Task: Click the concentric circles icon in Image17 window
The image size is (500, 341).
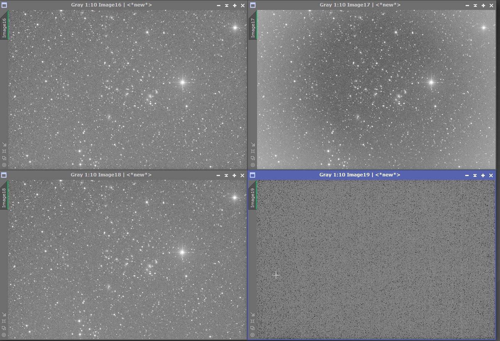Action: tap(253, 165)
